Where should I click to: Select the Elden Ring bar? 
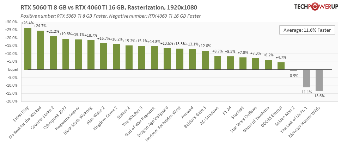(28, 49)
